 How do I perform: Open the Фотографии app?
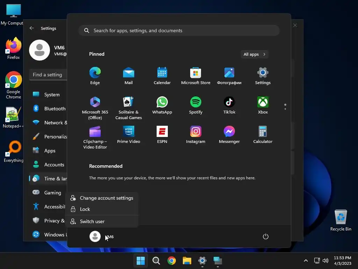229,76
